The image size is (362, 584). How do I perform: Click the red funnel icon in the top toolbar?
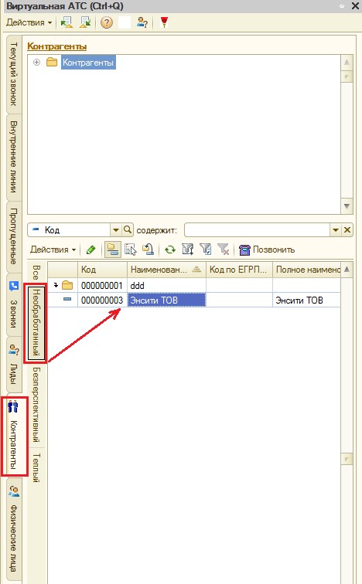click(x=164, y=22)
